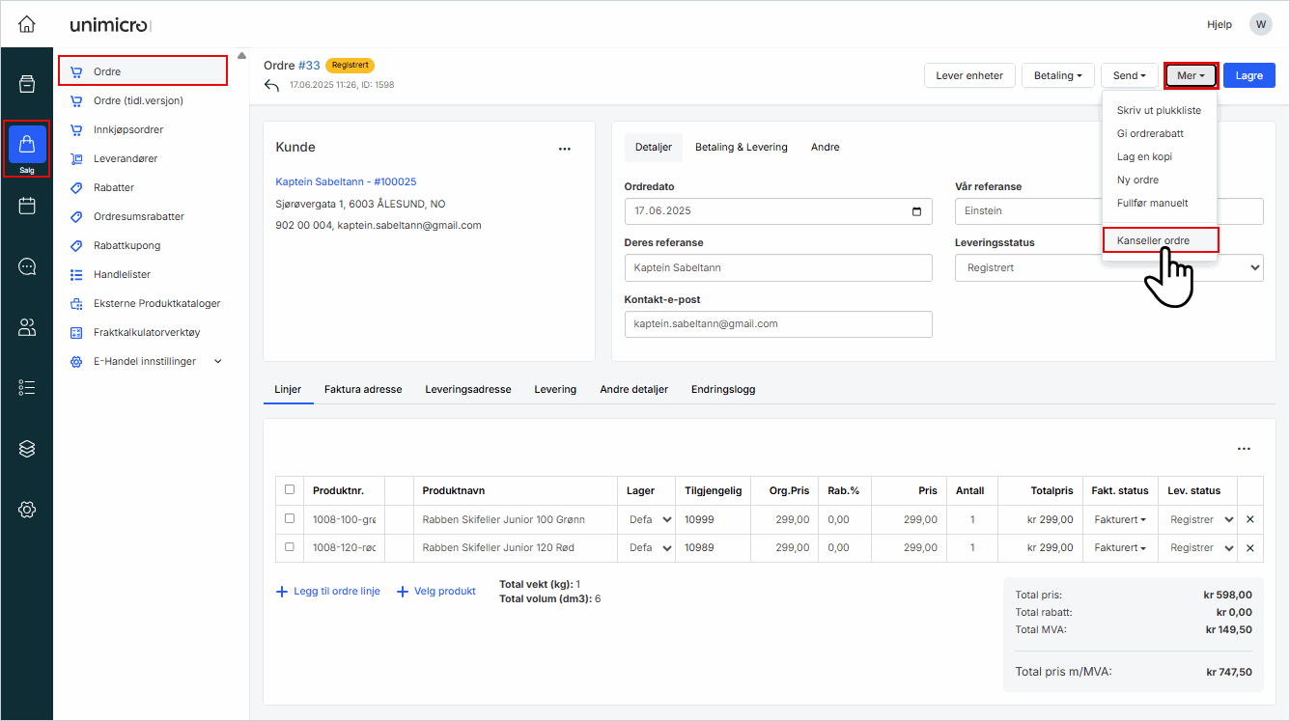
Task: Open the Kunde card three-dot menu
Action: [565, 149]
